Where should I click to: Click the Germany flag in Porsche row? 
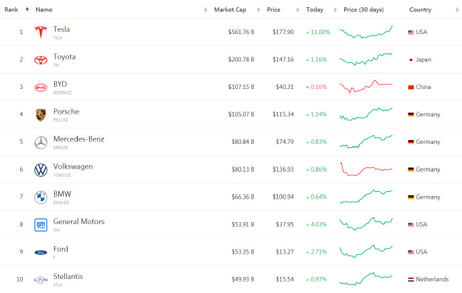(410, 114)
